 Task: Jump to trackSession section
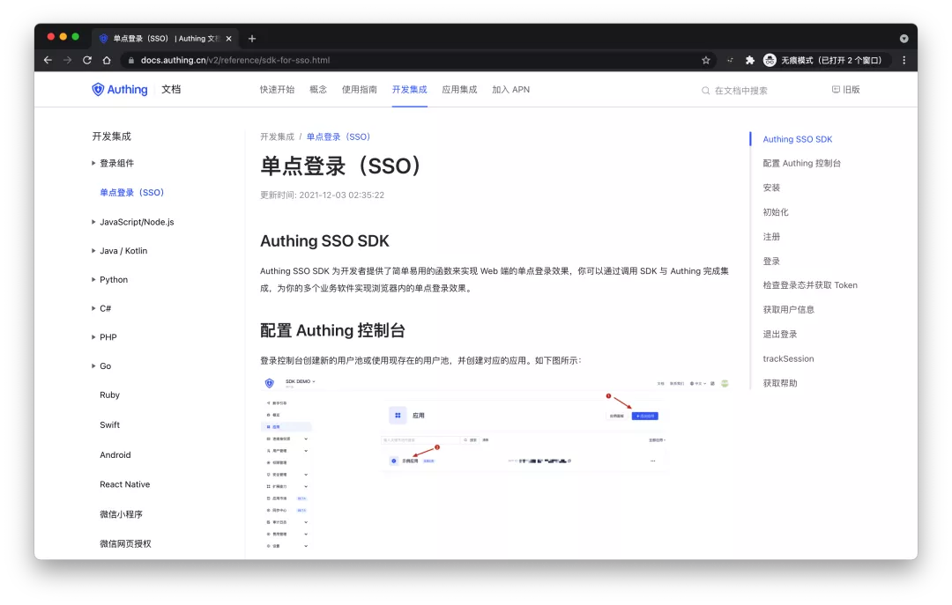pyautogui.click(x=788, y=358)
